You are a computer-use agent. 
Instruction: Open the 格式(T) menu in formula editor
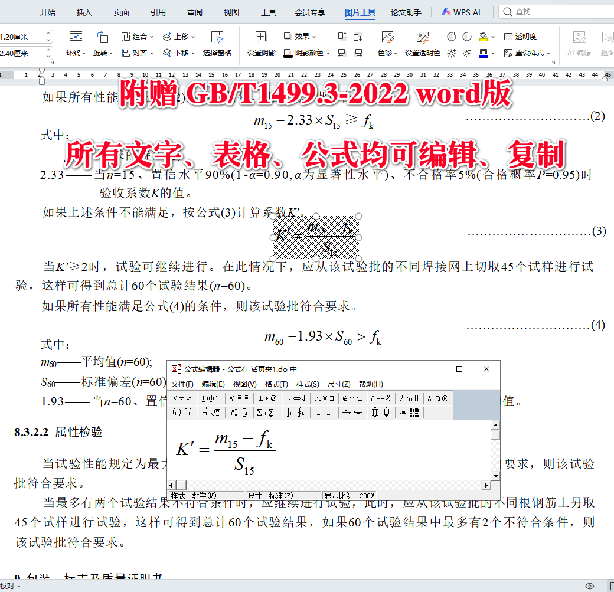pos(276,384)
